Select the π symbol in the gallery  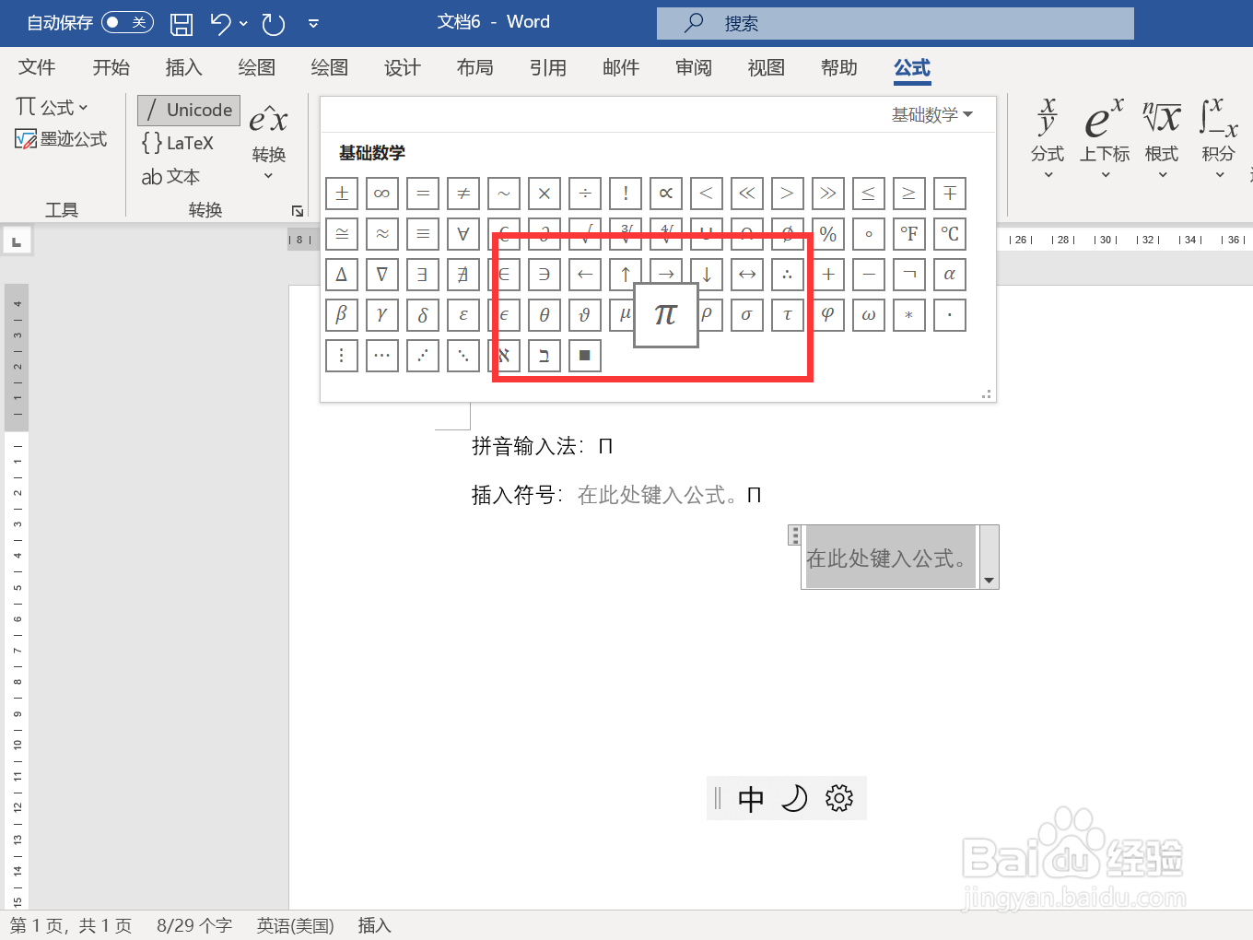[x=666, y=314]
